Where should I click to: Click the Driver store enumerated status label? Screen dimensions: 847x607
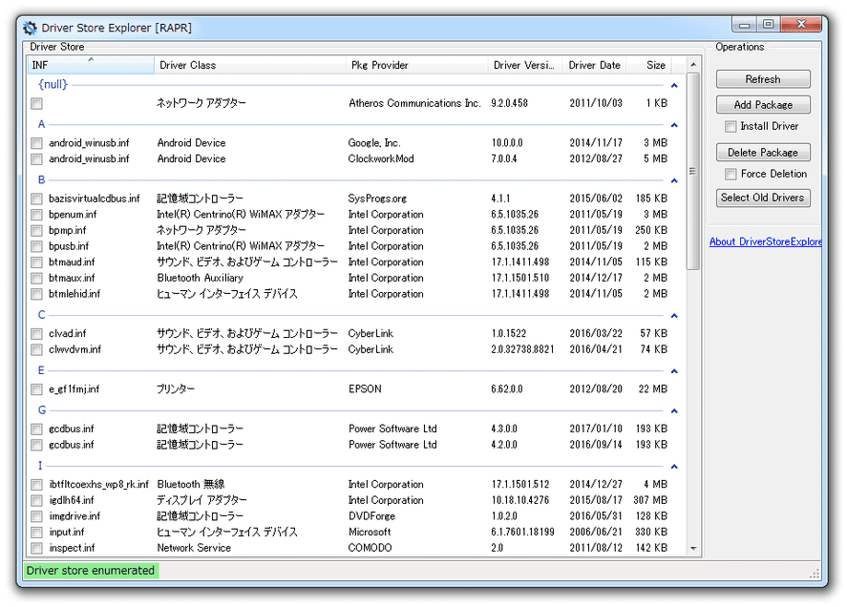point(91,571)
